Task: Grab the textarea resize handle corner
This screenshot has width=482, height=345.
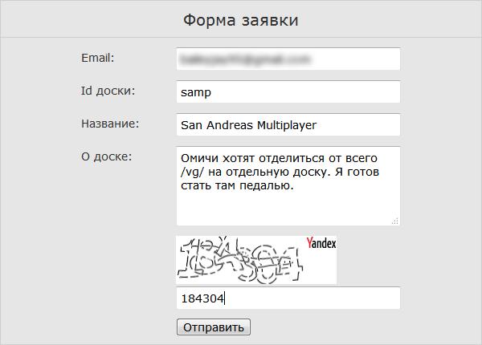Action: click(x=395, y=221)
